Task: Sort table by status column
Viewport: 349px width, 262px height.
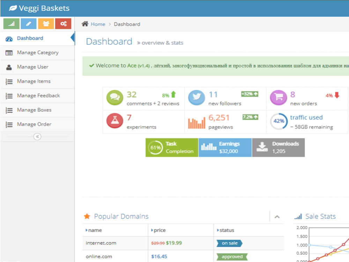Action: [x=248, y=230]
